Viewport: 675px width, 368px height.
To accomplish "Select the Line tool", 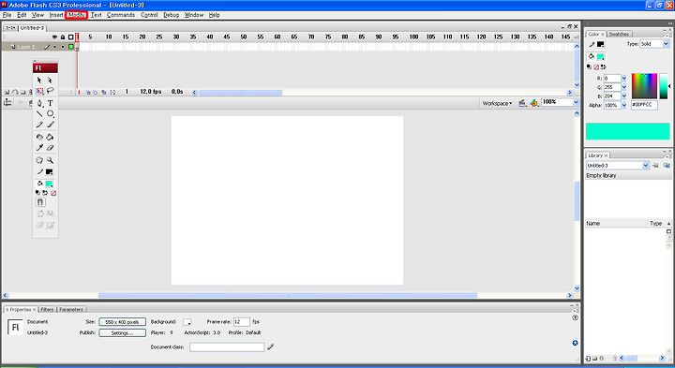I will 39,114.
